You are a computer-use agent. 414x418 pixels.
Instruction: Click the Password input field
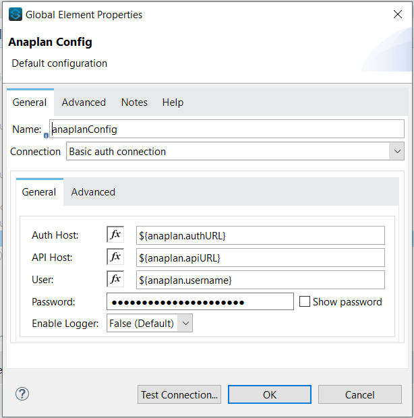200,301
